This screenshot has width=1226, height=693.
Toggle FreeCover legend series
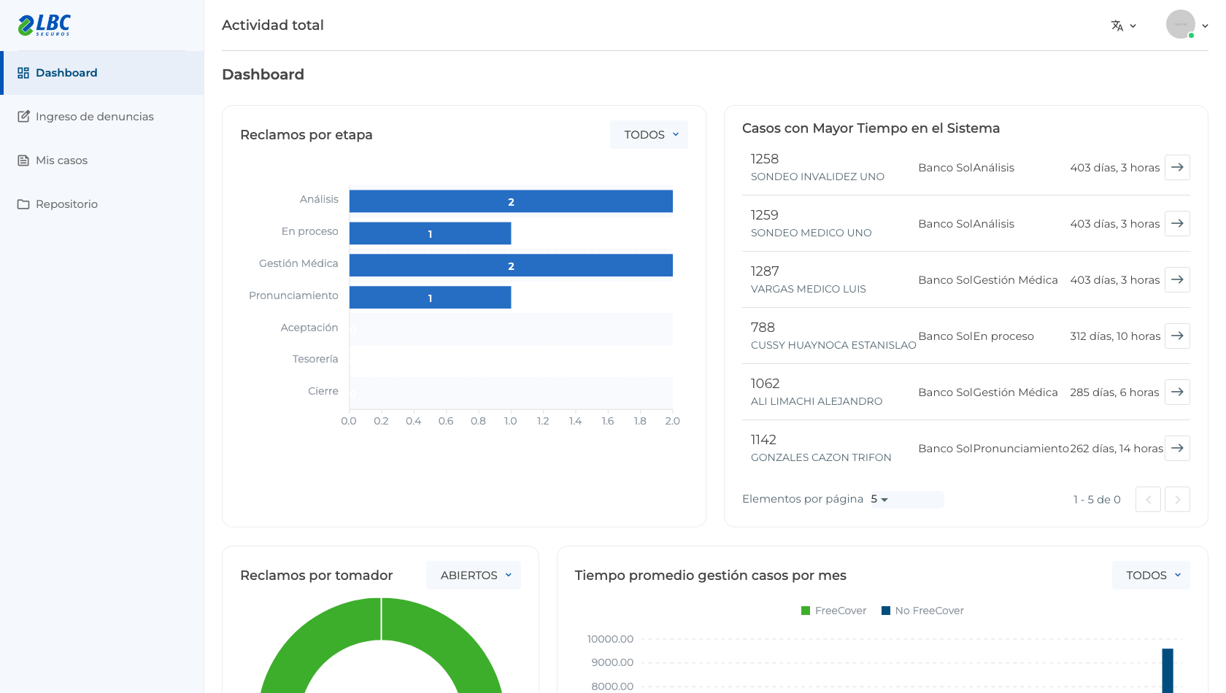(x=833, y=611)
